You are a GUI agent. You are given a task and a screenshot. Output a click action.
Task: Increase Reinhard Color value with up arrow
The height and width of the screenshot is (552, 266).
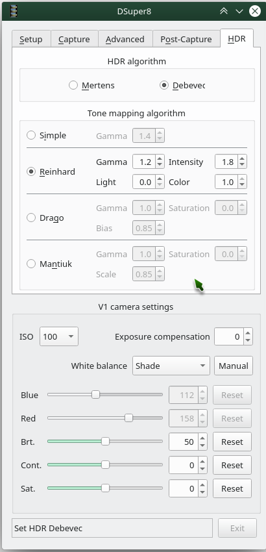242,179
